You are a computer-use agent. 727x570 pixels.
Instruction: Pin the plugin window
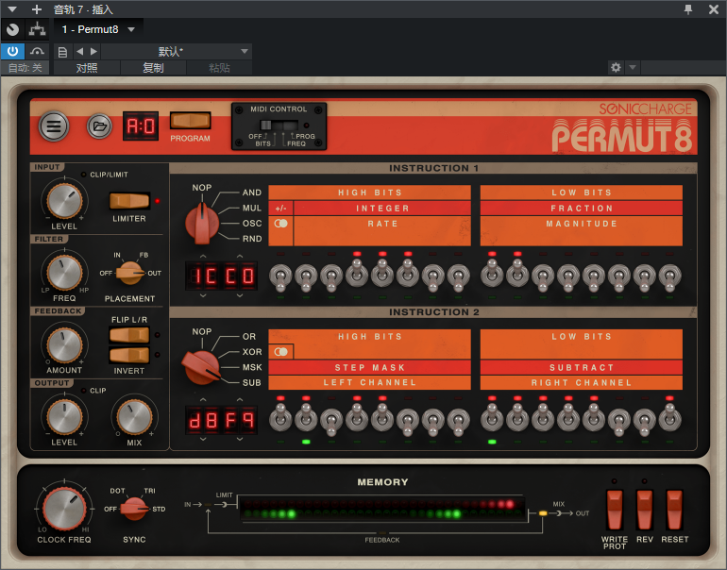pos(688,9)
